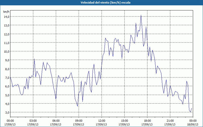Click the highest wind speed peak above 14 km/h

[x=141, y=15]
